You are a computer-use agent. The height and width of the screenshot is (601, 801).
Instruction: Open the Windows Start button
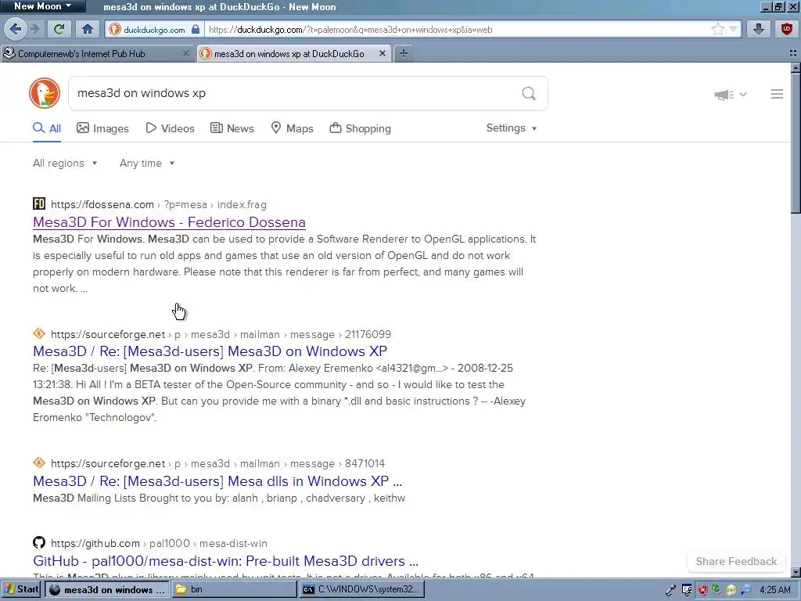(21, 589)
